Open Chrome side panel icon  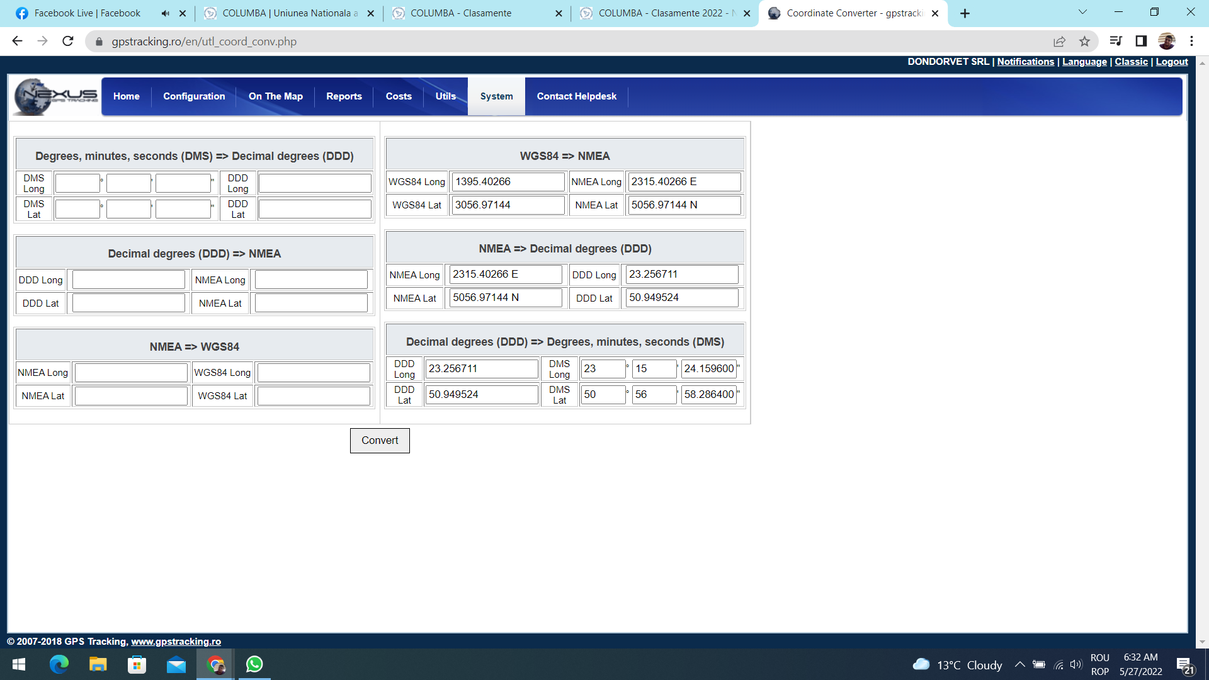[1140, 42]
